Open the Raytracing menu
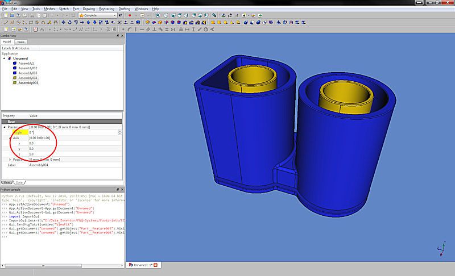Screen dimensions: 455x276 [107, 9]
